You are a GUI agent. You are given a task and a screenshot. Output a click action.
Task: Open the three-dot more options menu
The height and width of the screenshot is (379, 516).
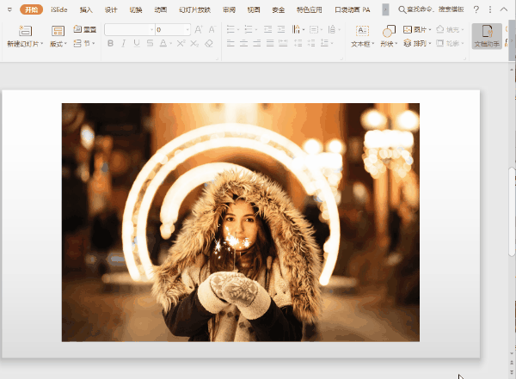pyautogui.click(x=490, y=9)
